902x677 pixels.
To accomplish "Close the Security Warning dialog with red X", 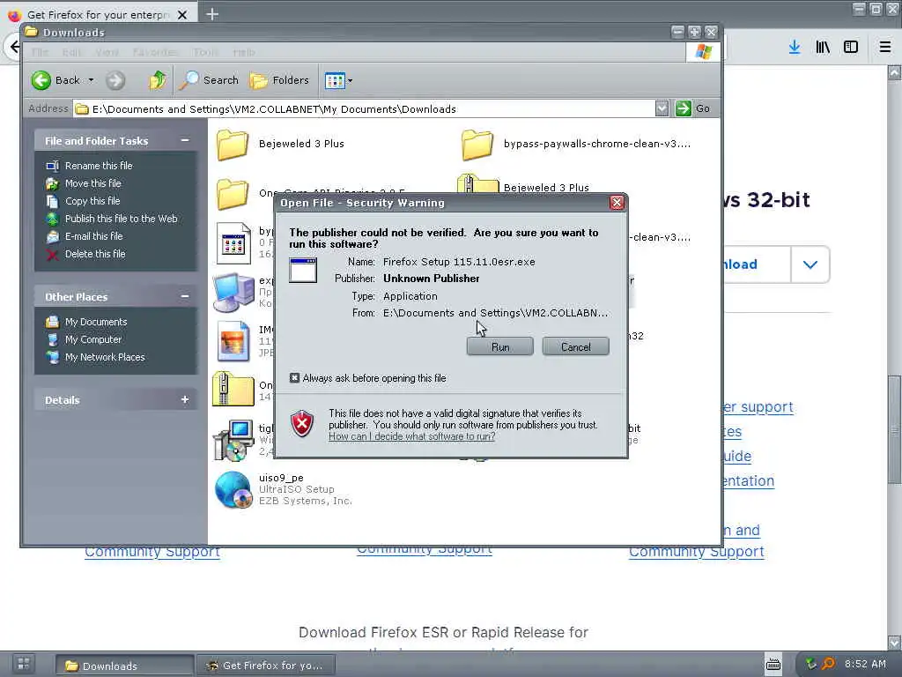I will point(617,203).
